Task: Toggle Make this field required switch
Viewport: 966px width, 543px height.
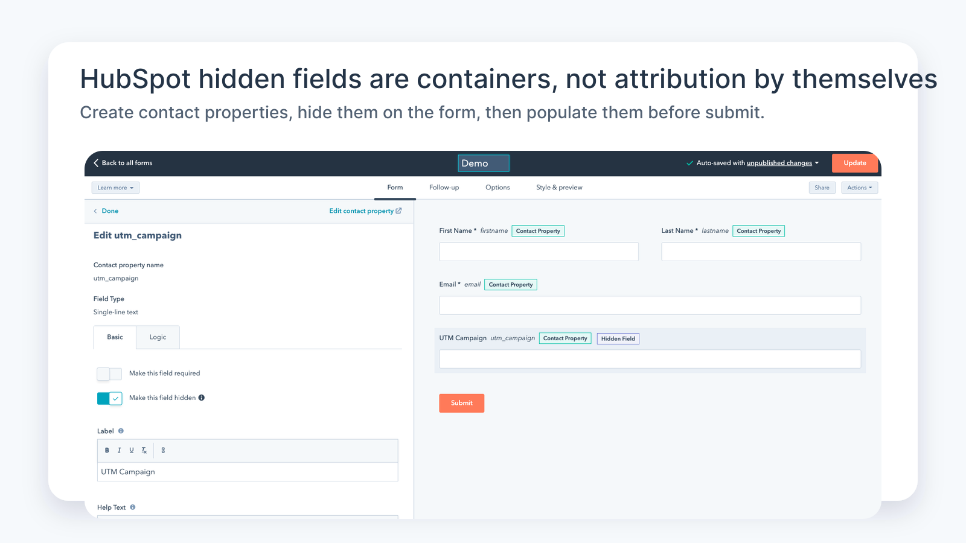Action: click(109, 374)
